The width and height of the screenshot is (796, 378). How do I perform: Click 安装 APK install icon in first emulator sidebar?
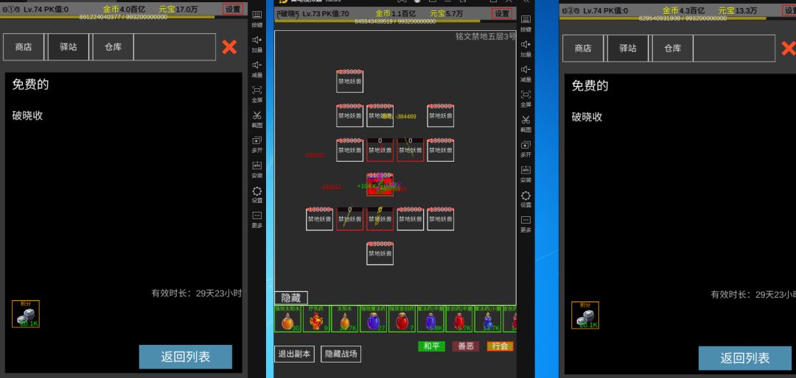[257, 165]
